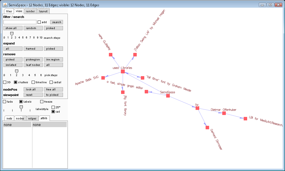
Task: Open the nets tab
Action: (9, 118)
